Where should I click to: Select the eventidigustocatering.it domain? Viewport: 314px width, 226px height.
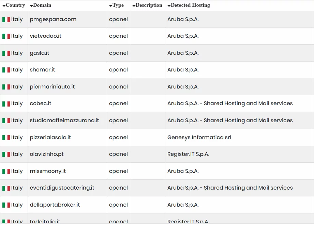[62, 188]
